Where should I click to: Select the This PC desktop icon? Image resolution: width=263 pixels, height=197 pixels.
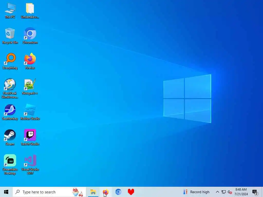(x=10, y=11)
